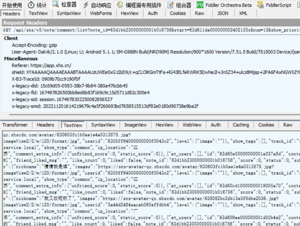This screenshot has width=300, height=226.
Task: Select the request Auth tab
Action: point(153,13)
